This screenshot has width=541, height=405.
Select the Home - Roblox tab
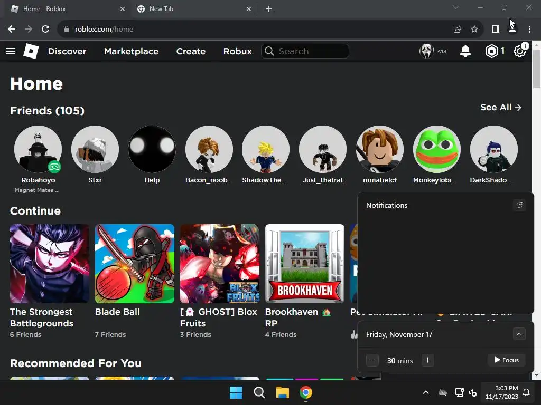pyautogui.click(x=66, y=9)
